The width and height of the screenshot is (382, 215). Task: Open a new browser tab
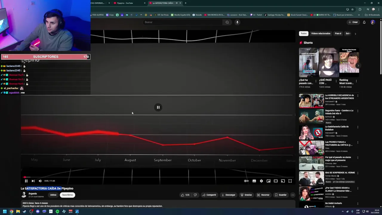click(x=186, y=3)
